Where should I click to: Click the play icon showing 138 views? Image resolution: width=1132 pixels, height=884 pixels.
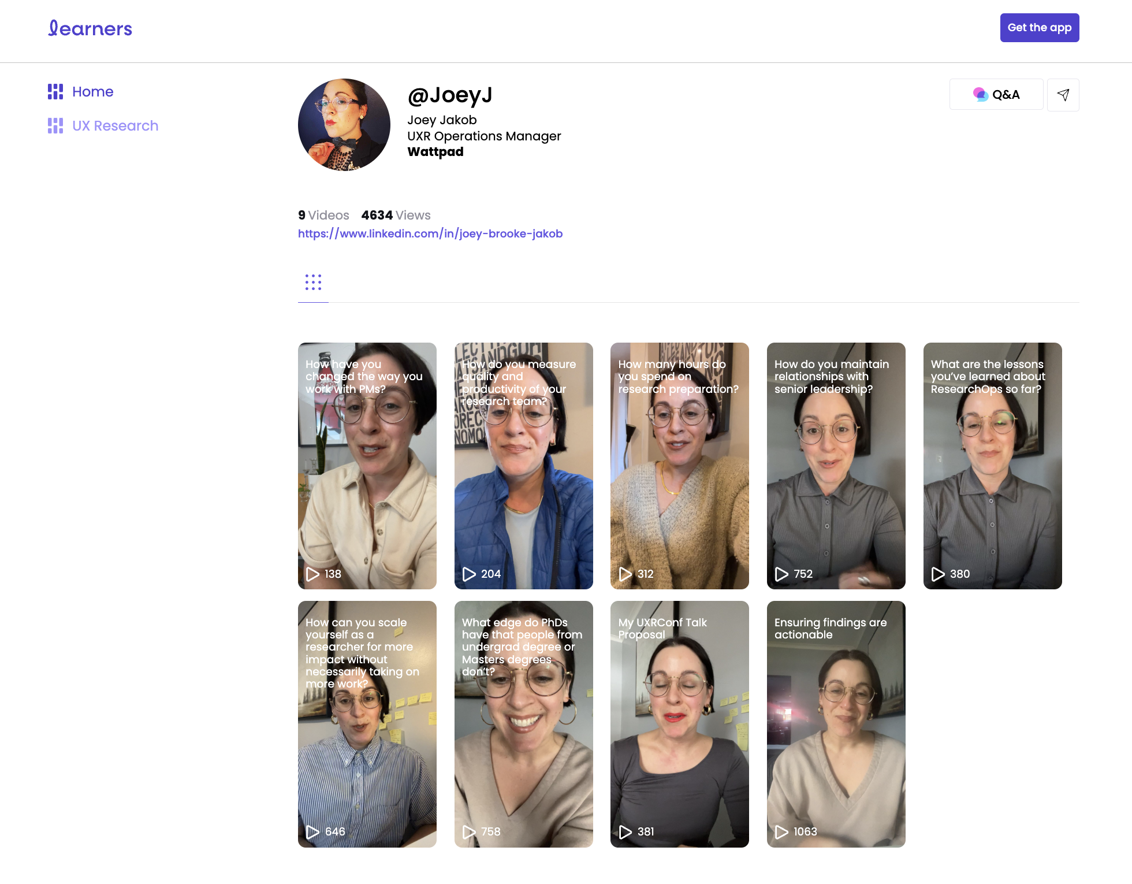(x=313, y=574)
